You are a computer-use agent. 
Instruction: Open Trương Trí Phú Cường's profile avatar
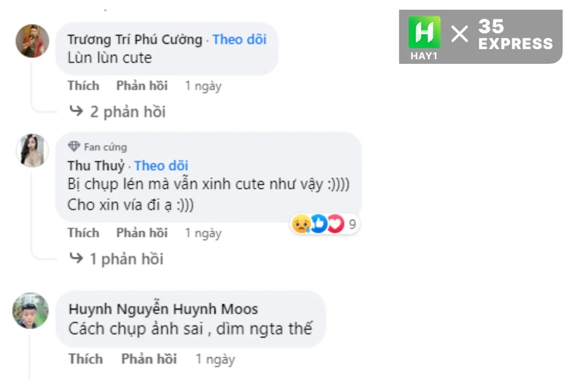tap(33, 41)
